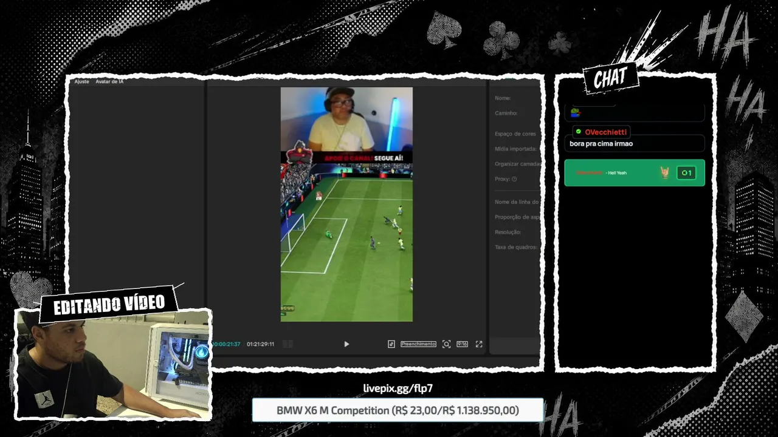Click the Nome label in details panel
Image resolution: width=778 pixels, height=437 pixels.
coord(503,98)
